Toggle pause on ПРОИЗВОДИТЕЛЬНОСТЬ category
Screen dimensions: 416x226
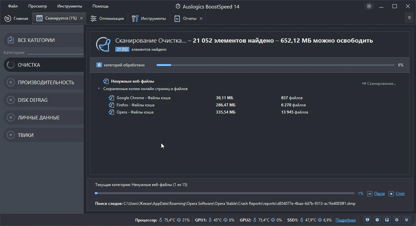[11, 82]
